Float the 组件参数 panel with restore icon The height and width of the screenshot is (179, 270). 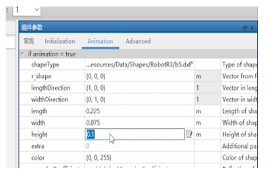pyautogui.click(x=245, y=28)
